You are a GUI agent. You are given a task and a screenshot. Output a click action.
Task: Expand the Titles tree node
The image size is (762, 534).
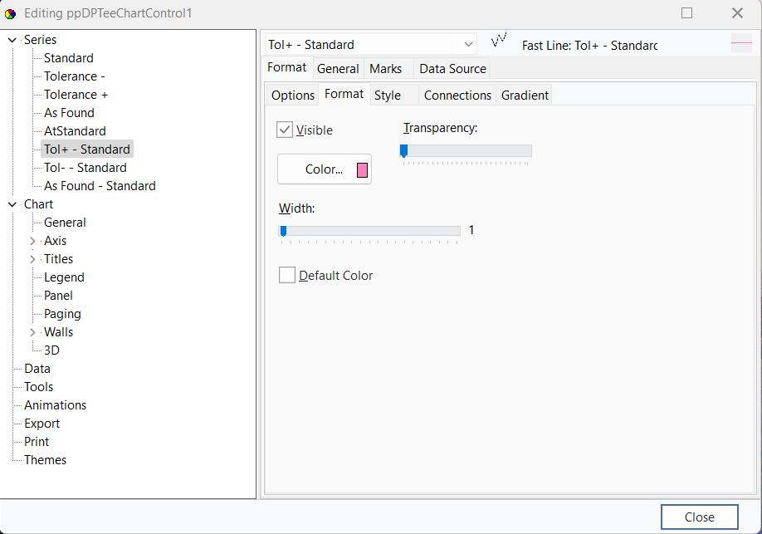coord(32,259)
